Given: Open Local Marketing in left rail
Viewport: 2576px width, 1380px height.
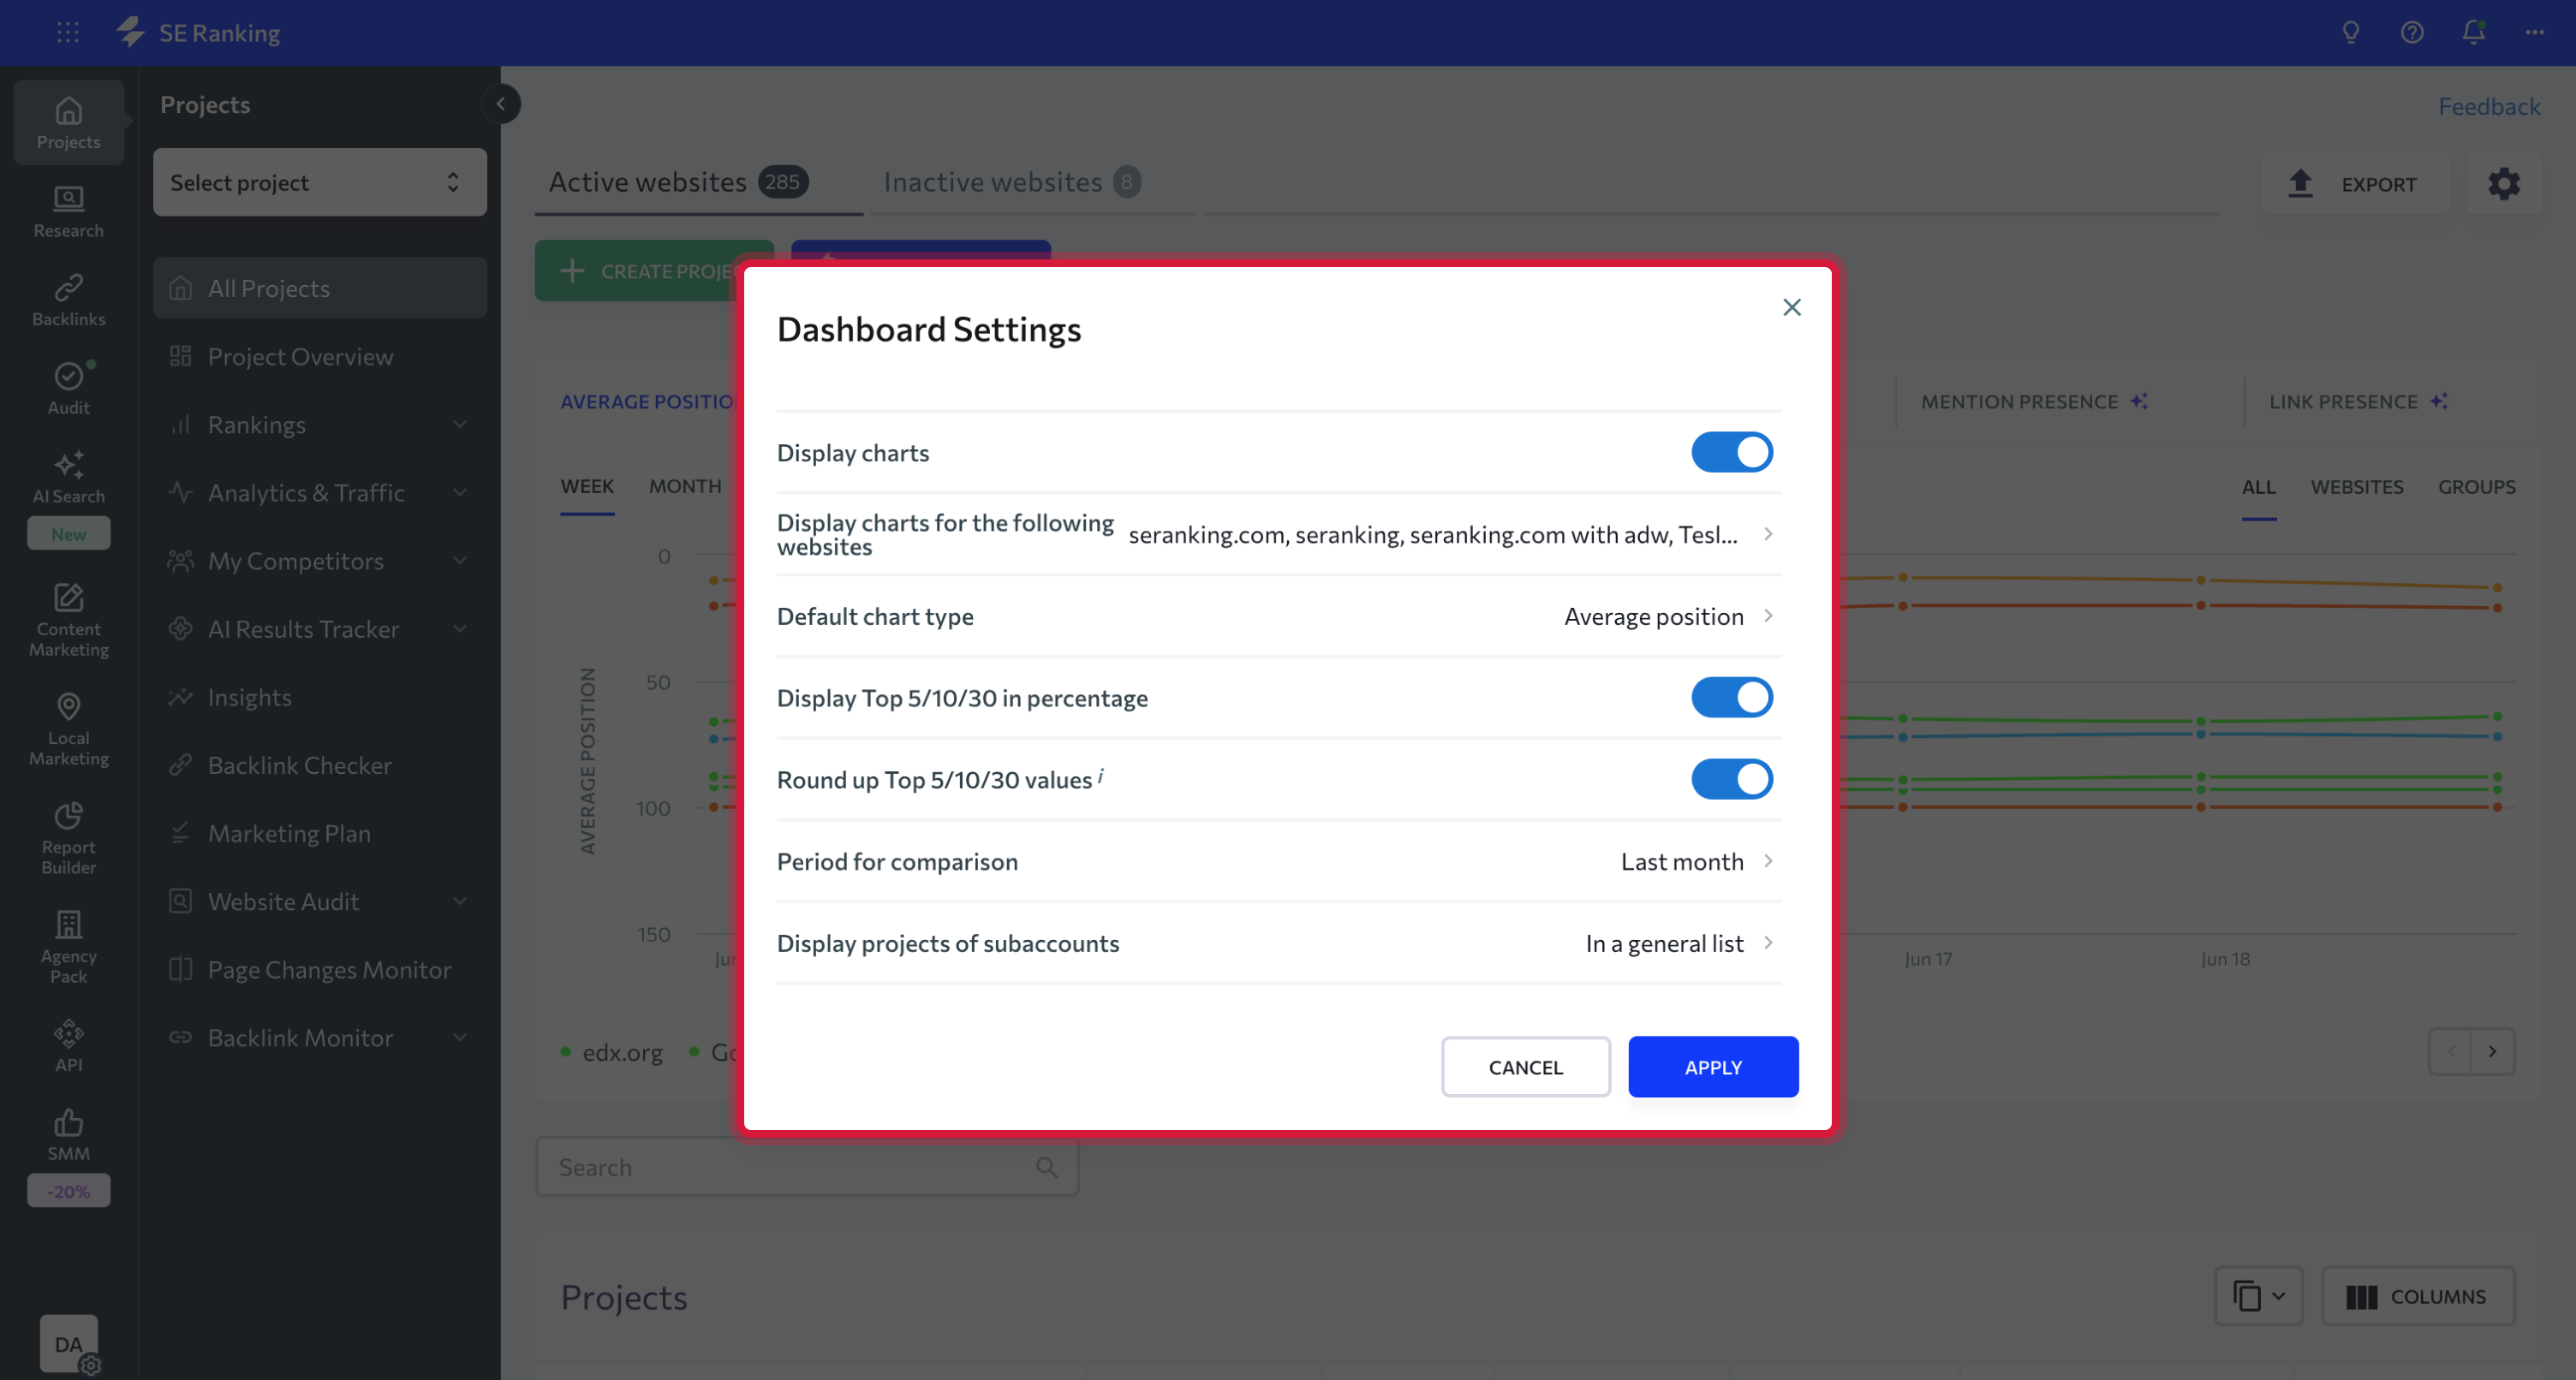Looking at the screenshot, I should (69, 729).
